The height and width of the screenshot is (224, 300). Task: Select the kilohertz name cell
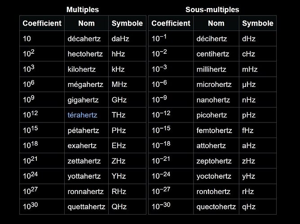[x=87, y=69]
